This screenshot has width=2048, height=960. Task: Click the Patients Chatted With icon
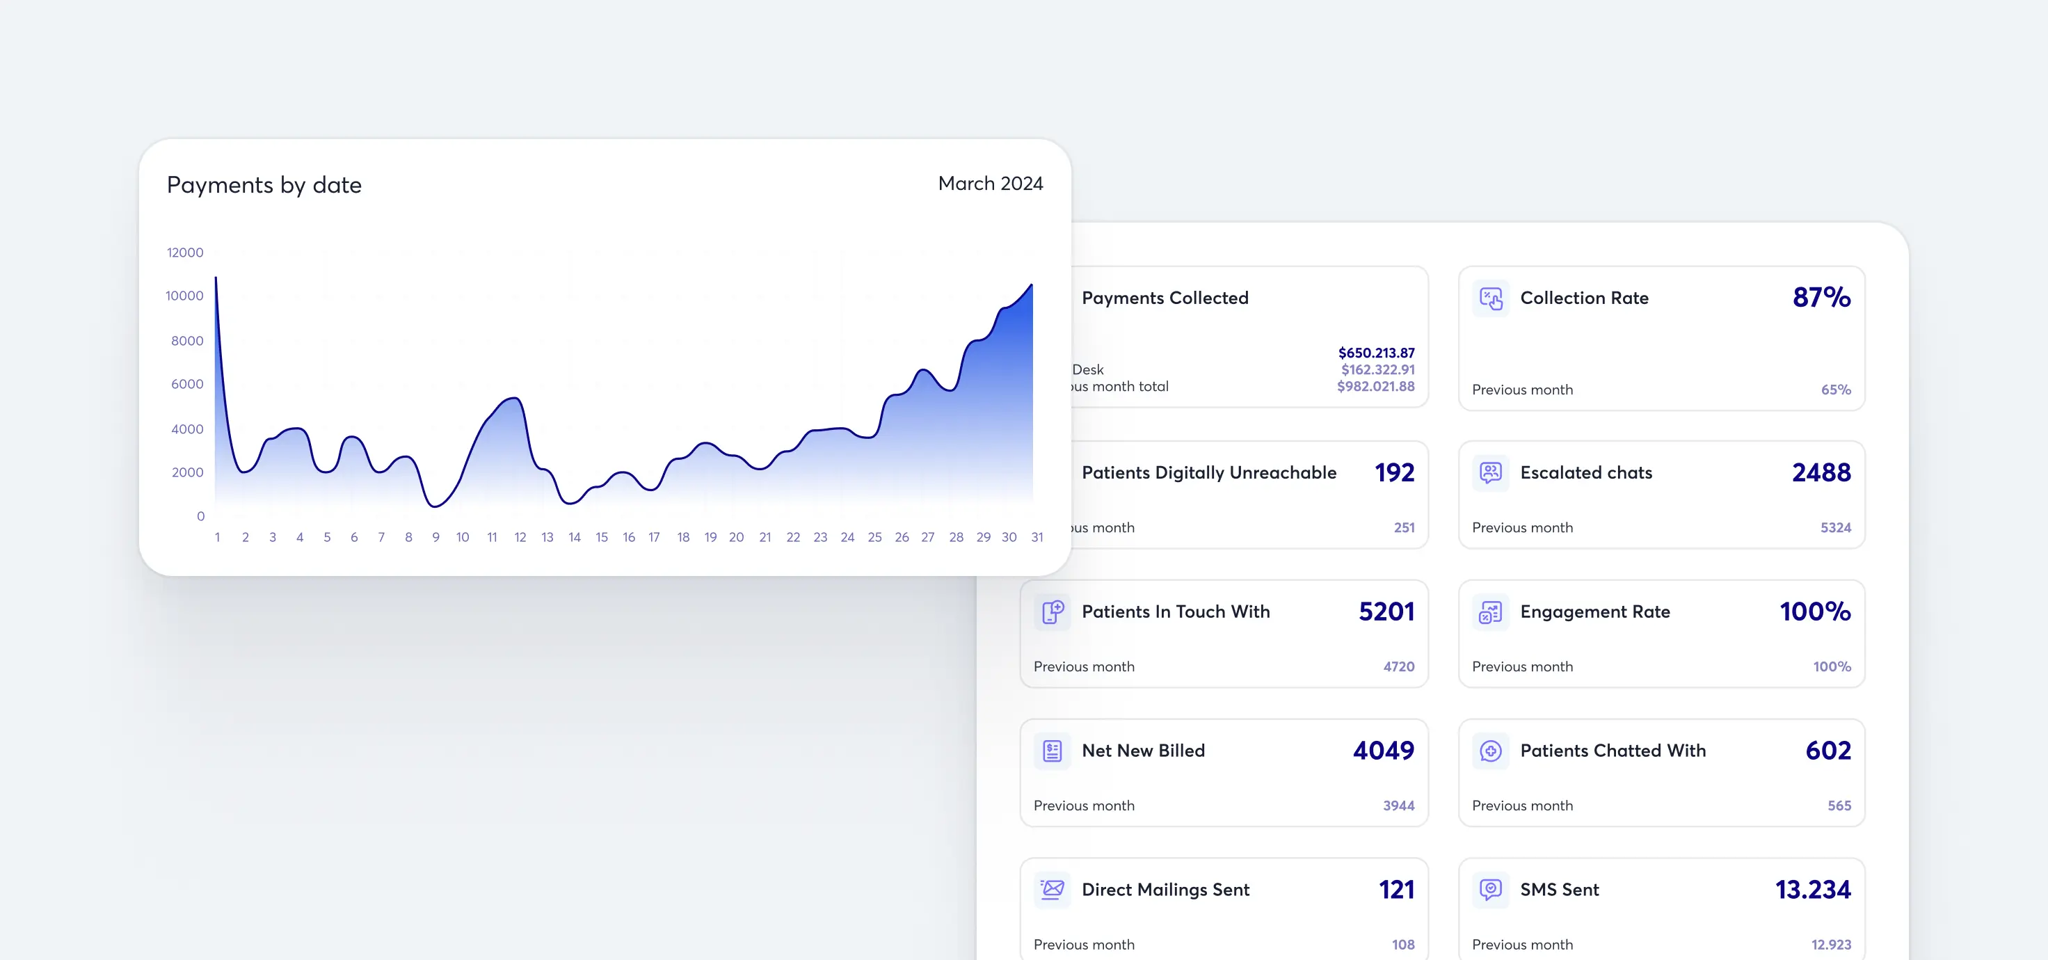click(x=1490, y=751)
